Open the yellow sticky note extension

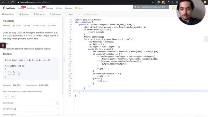163,2
